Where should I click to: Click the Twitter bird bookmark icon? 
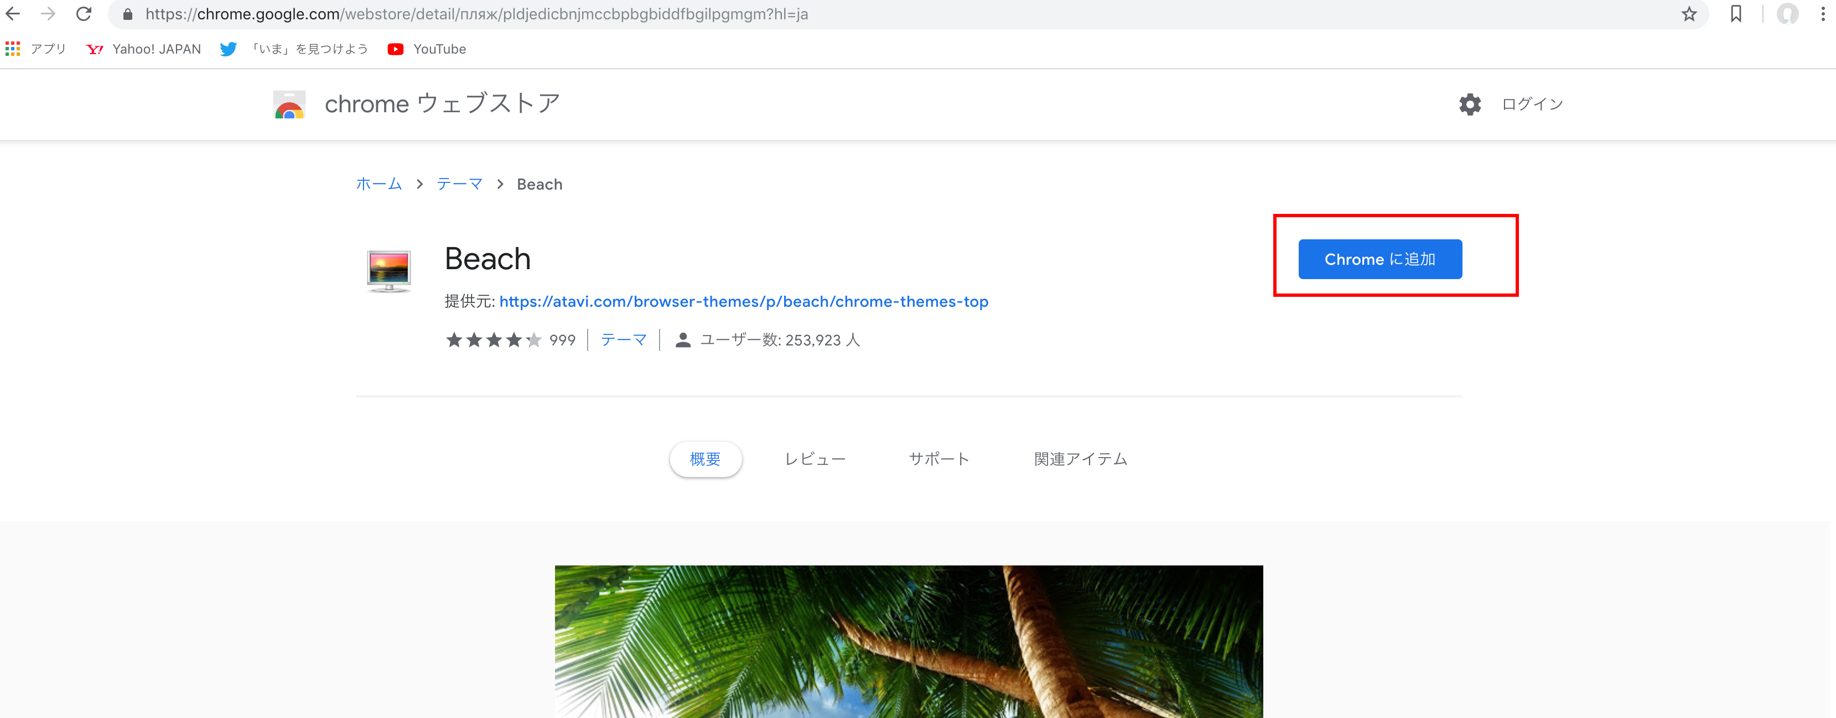[x=228, y=49]
